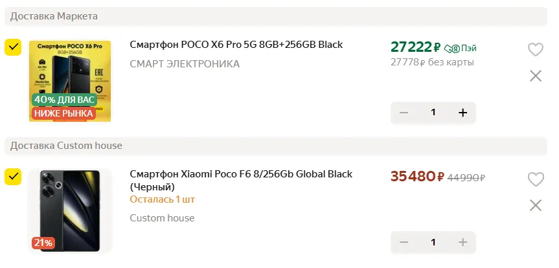
Task: Click the 21% discount badge
Action: (43, 243)
